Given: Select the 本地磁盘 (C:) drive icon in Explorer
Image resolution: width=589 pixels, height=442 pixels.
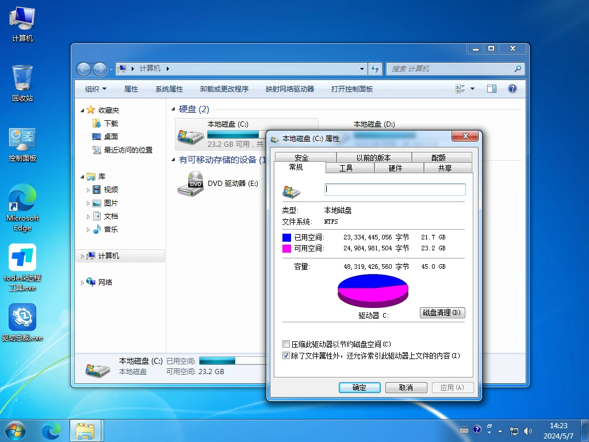Looking at the screenshot, I should [191, 136].
